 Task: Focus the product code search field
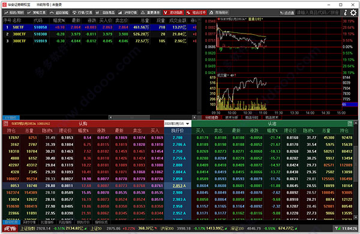tap(318, 13)
